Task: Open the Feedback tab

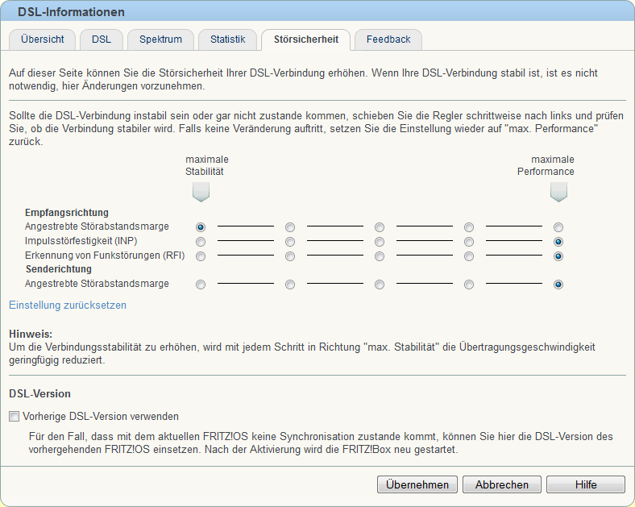Action: (388, 39)
